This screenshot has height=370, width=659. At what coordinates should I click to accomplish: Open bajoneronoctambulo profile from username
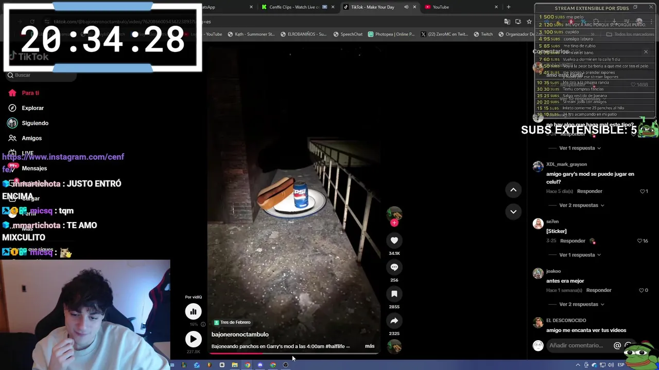click(240, 335)
